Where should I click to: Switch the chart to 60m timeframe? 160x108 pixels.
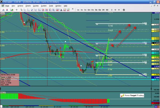[99, 10]
